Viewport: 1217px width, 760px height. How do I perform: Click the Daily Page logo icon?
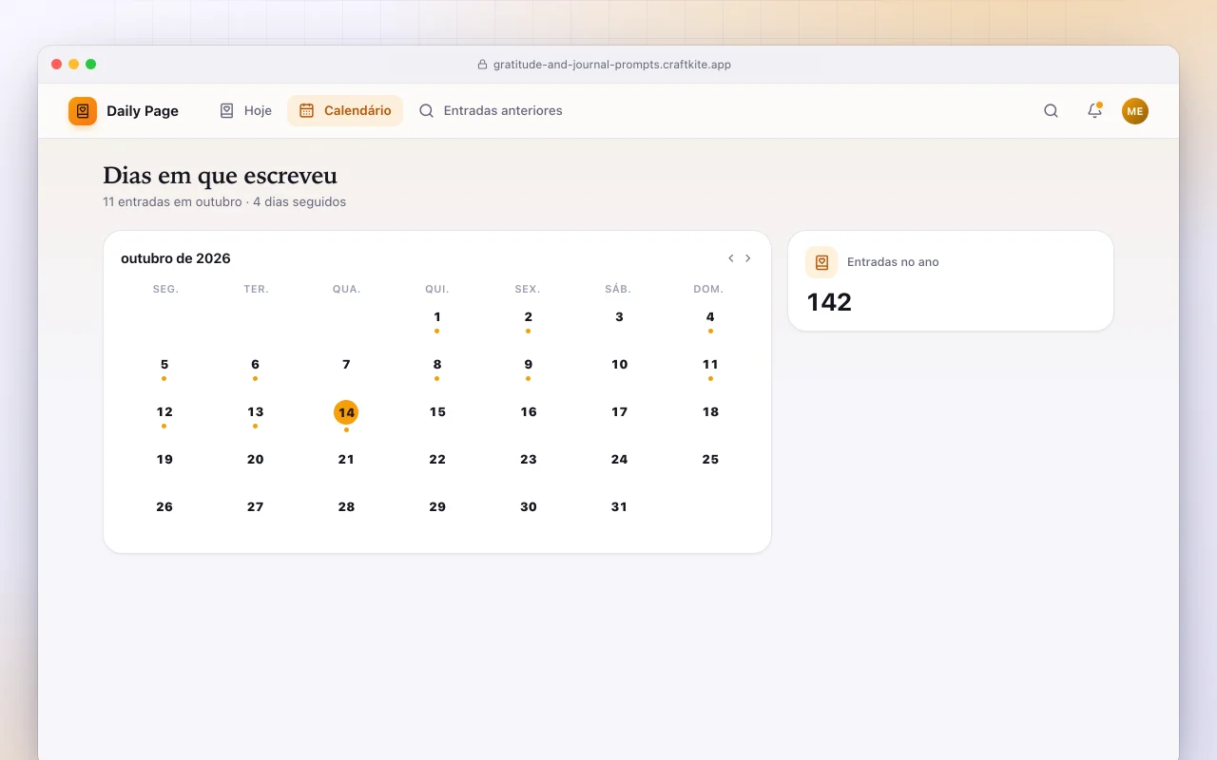click(83, 111)
